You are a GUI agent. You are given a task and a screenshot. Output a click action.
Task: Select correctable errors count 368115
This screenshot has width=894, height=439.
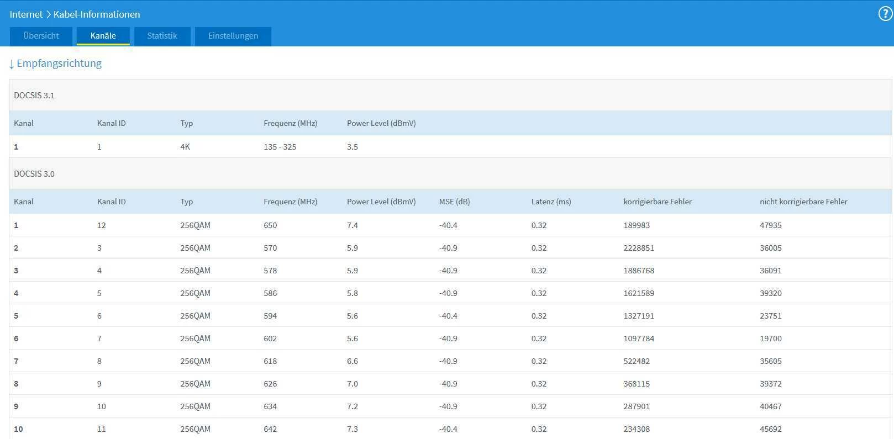637,384
